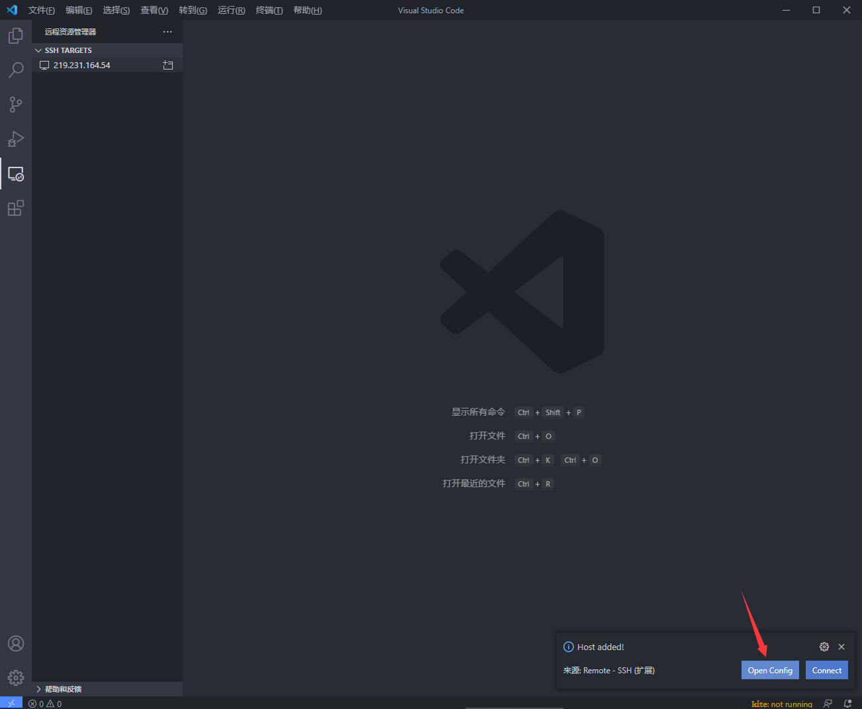Select the 219.231.164.54 SSH target
The image size is (862, 709).
click(x=107, y=65)
